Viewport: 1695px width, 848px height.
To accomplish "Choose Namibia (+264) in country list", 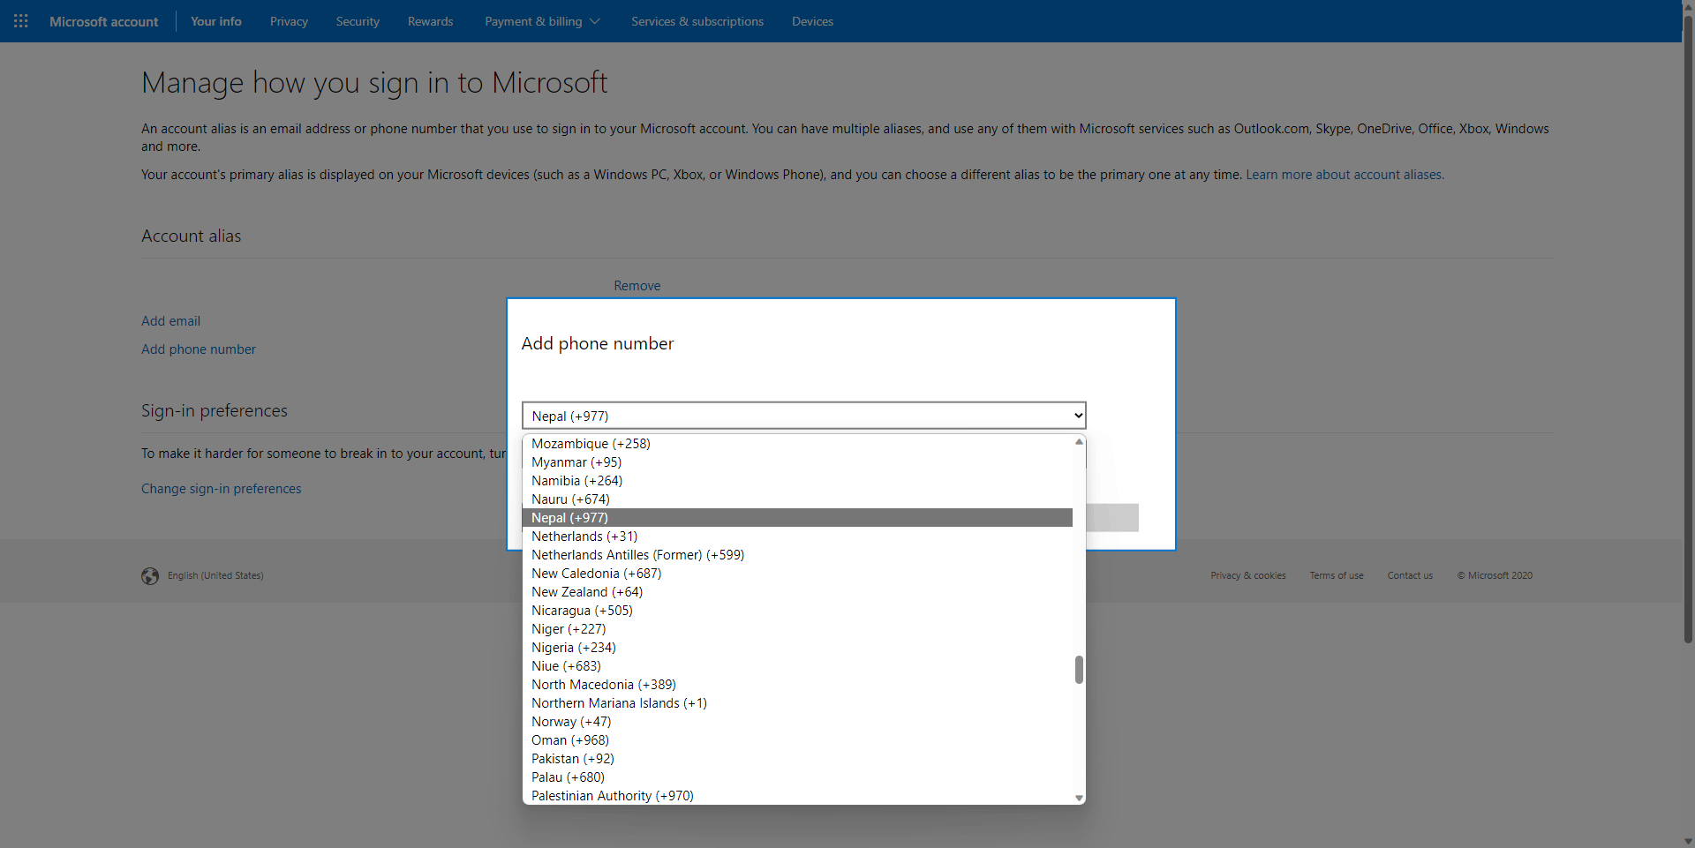I will 797,481.
